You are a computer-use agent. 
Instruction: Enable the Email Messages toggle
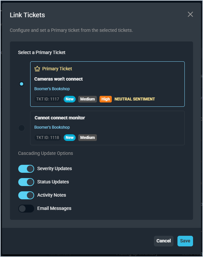pyautogui.click(x=26, y=209)
